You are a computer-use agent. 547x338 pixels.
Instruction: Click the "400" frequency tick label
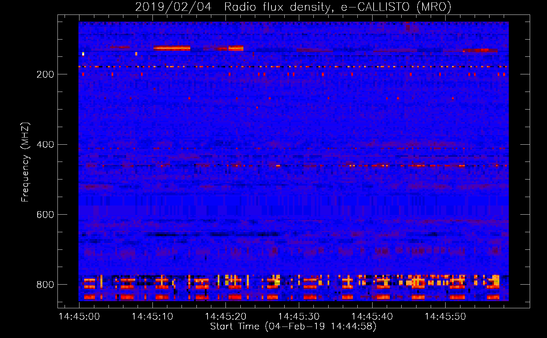pos(45,145)
